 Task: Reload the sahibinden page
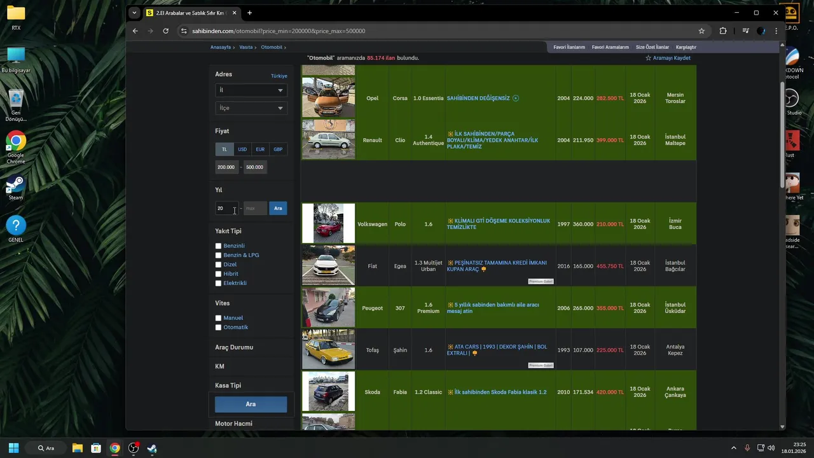[x=165, y=31]
